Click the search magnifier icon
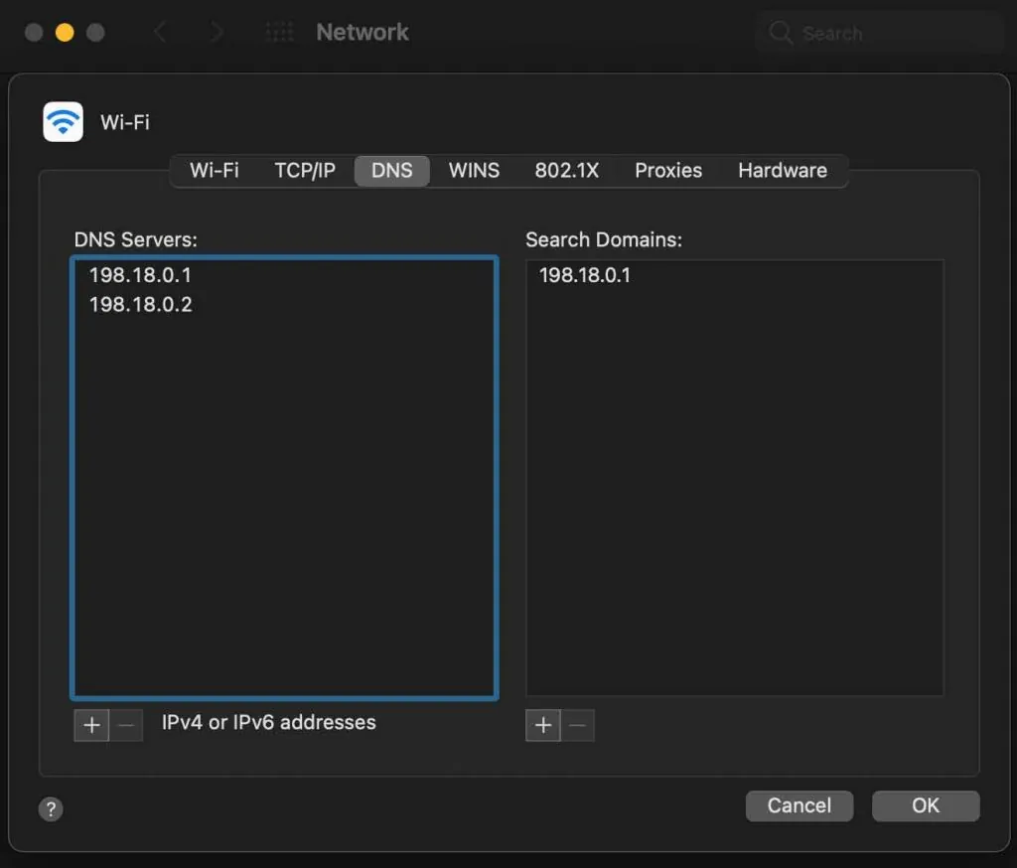The width and height of the screenshot is (1017, 868). (x=781, y=33)
